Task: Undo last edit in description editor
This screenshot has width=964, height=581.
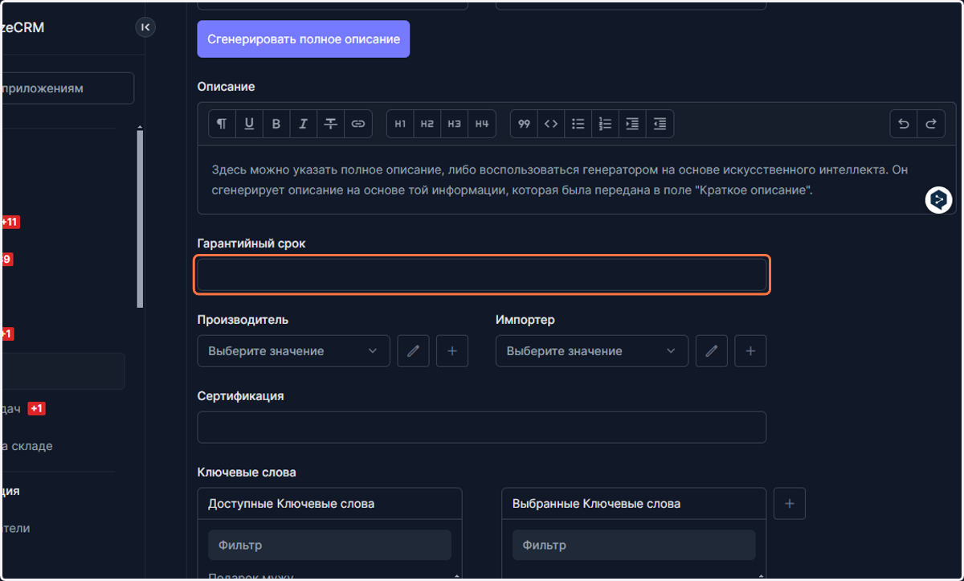Action: point(904,124)
